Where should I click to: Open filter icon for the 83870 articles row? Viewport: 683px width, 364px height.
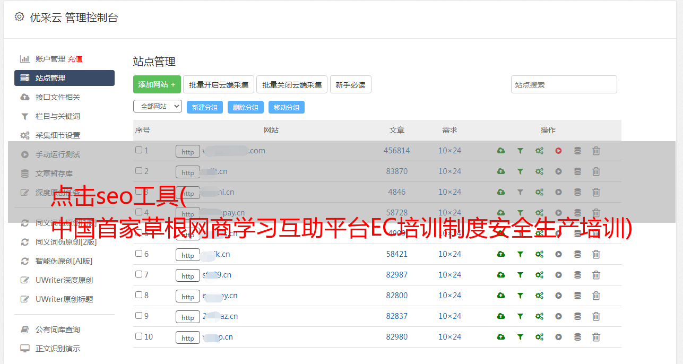point(520,171)
